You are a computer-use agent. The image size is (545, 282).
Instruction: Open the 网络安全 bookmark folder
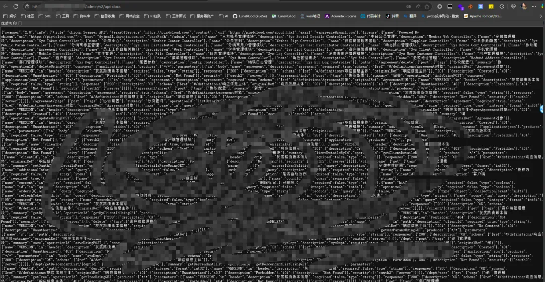point(129,16)
